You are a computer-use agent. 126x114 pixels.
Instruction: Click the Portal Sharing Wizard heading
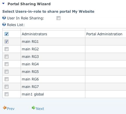tap(29, 4)
